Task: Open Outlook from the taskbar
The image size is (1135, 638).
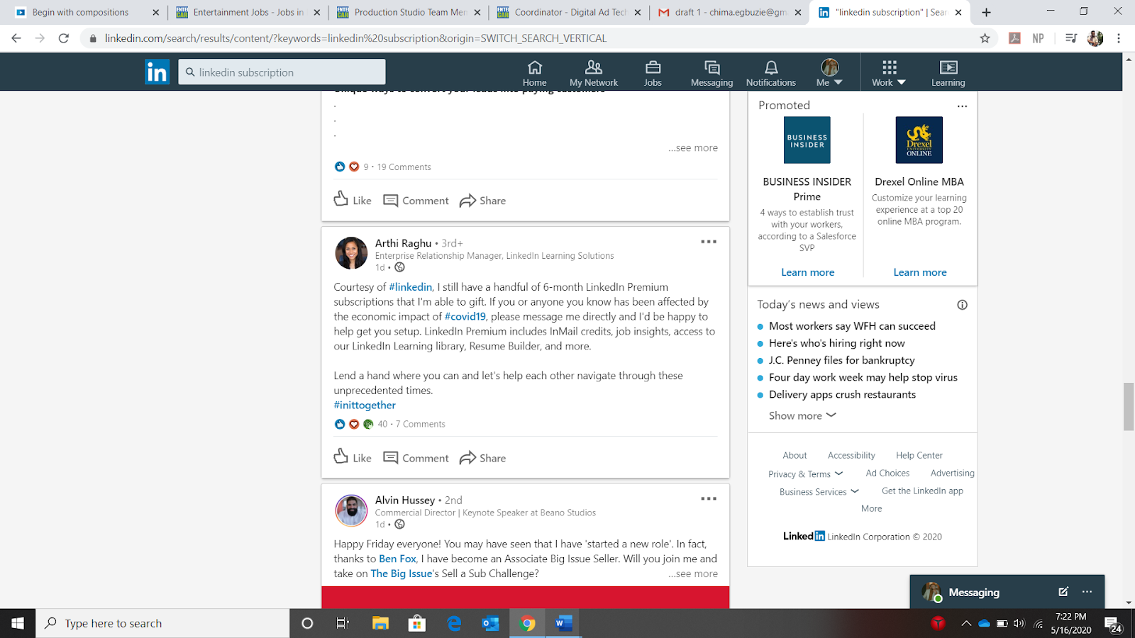Action: 490,623
